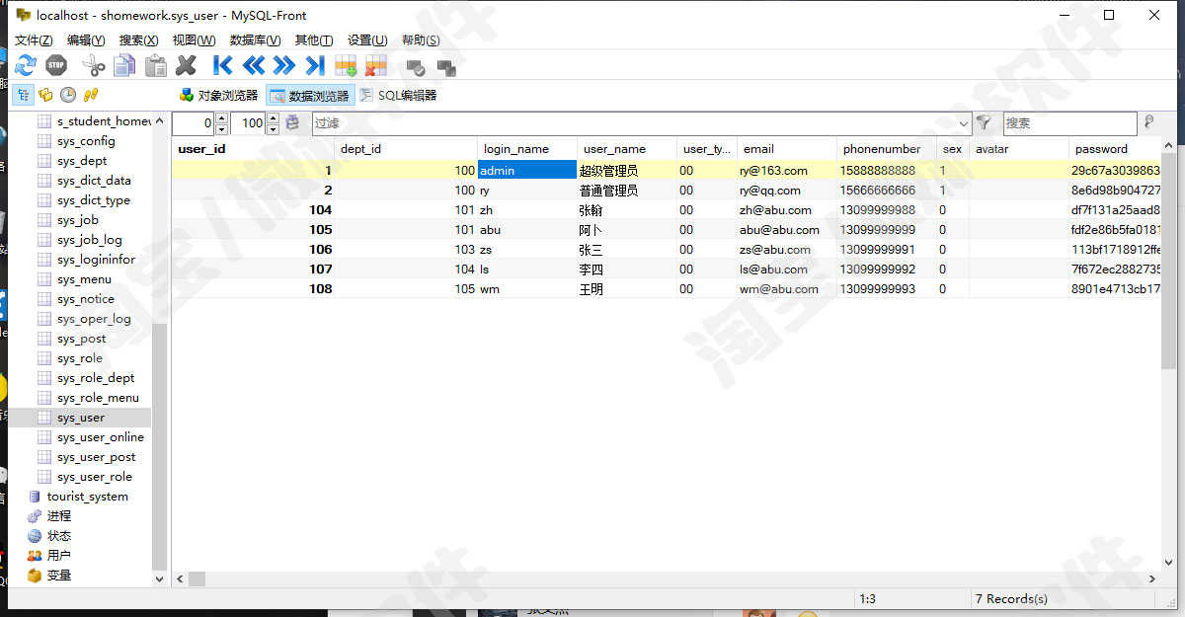This screenshot has width=1185, height=617.
Task: Toggle the bookmarks sidebar icon
Action: pyautogui.click(x=45, y=95)
